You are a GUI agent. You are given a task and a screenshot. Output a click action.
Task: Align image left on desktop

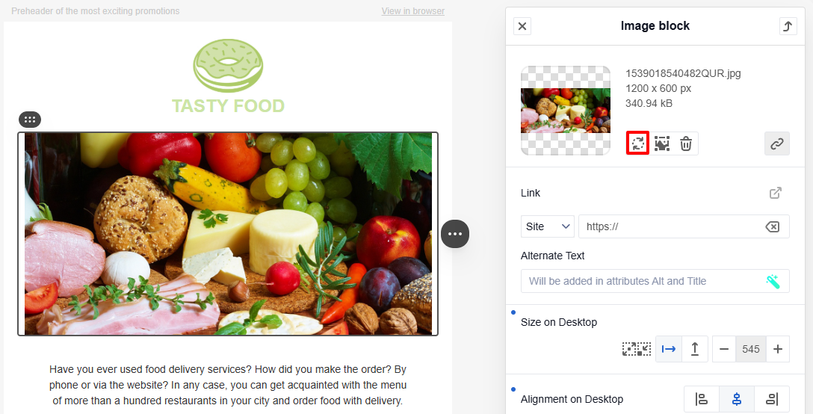pyautogui.click(x=702, y=399)
